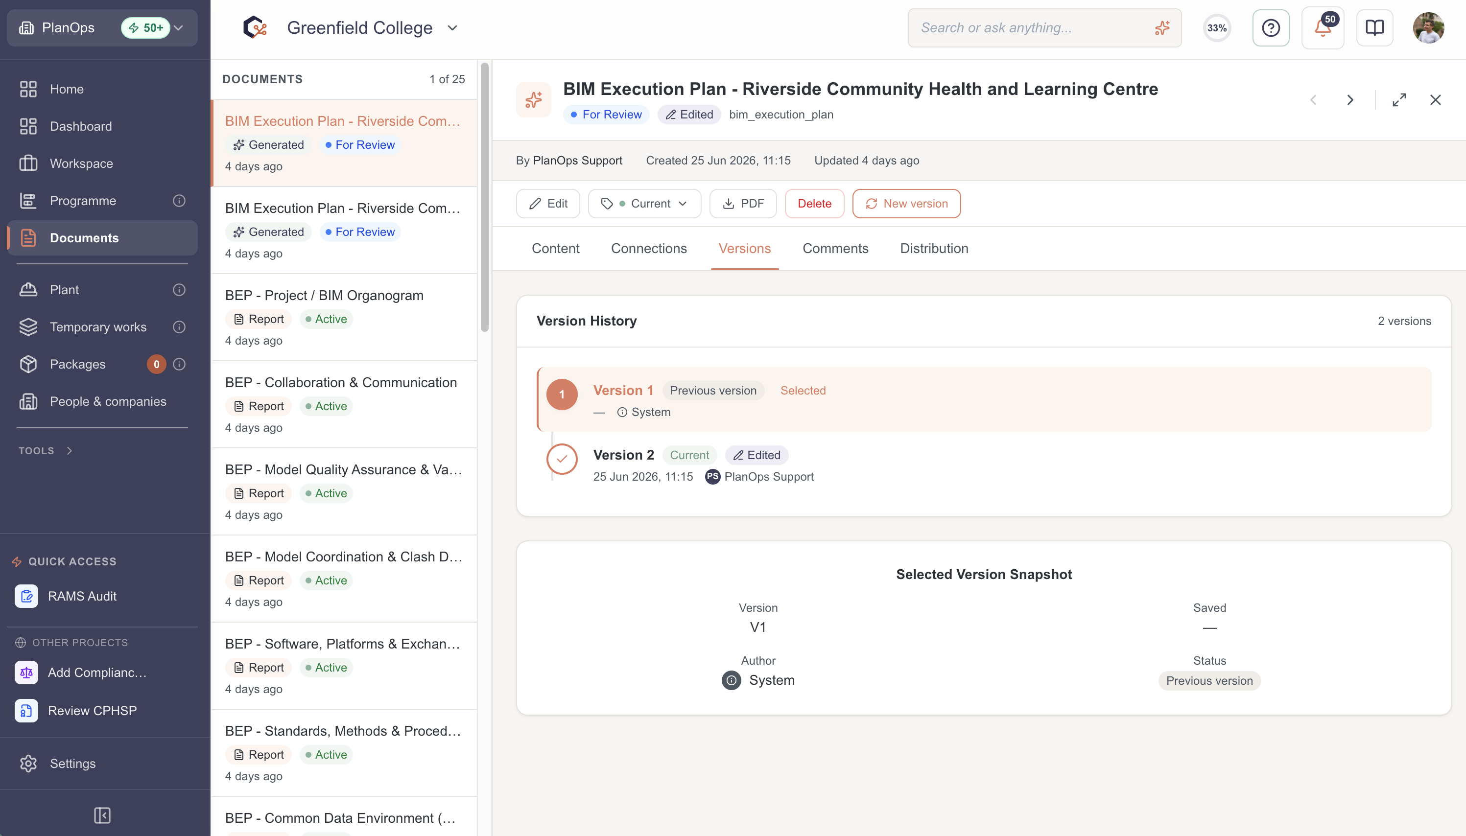Open the help question mark icon
The image size is (1466, 836).
click(x=1270, y=27)
